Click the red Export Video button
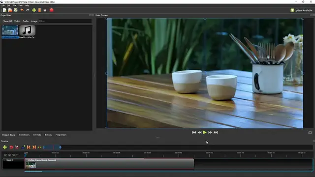The height and width of the screenshot is (177, 315). click(51, 10)
